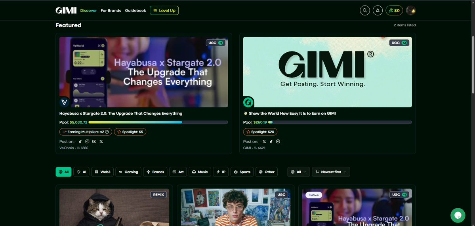Open the GIMI Get Posting featured banner
Viewport: 475px width, 226px height.
click(328, 72)
